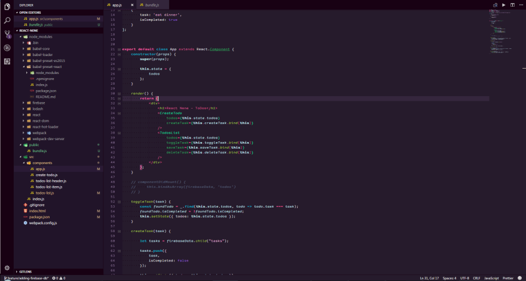Screen dimensions: 526x281
Task: Open the editor More Actions ellipsis
Action: [521, 5]
